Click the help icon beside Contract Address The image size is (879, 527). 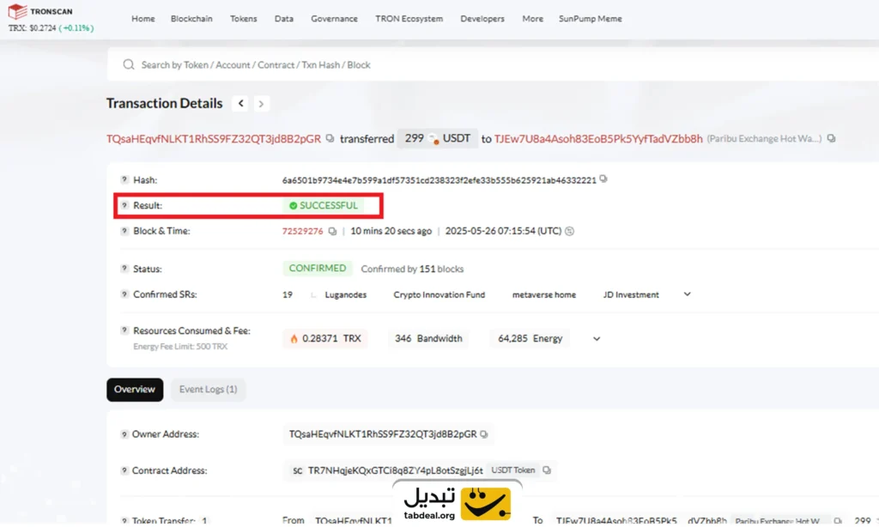(124, 470)
